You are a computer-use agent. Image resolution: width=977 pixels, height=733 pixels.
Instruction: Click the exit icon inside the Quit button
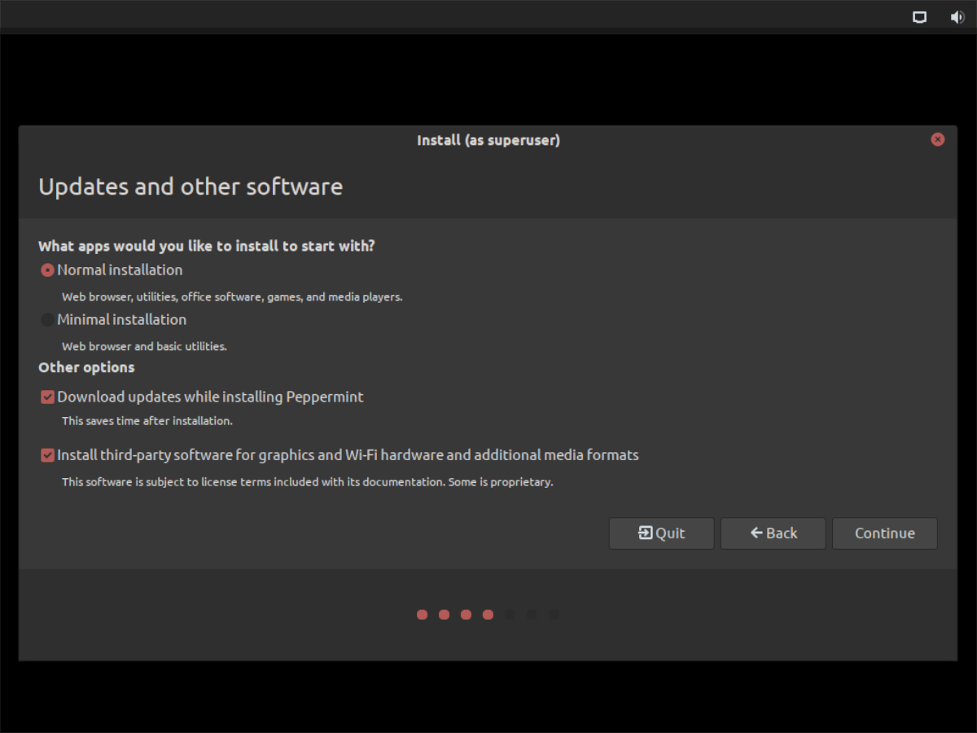pyautogui.click(x=643, y=533)
